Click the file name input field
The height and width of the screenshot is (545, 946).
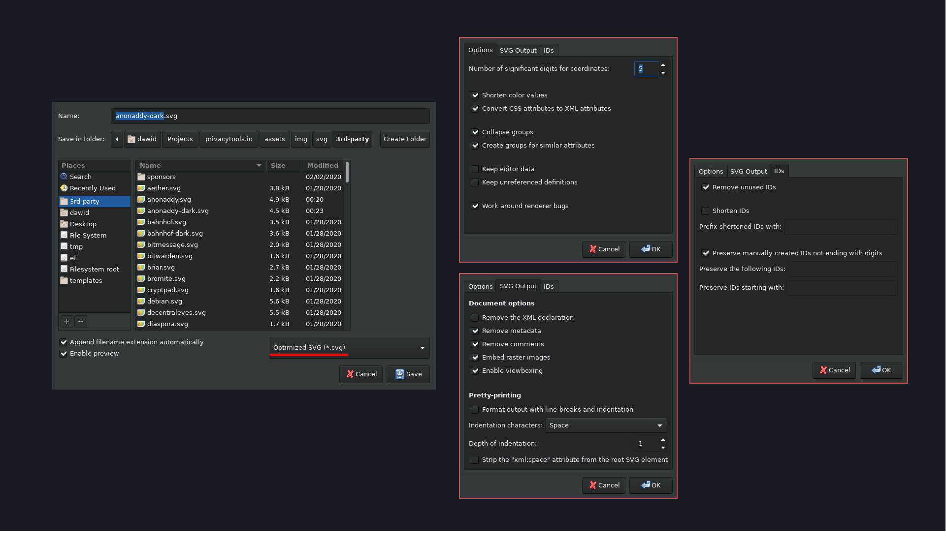point(270,116)
